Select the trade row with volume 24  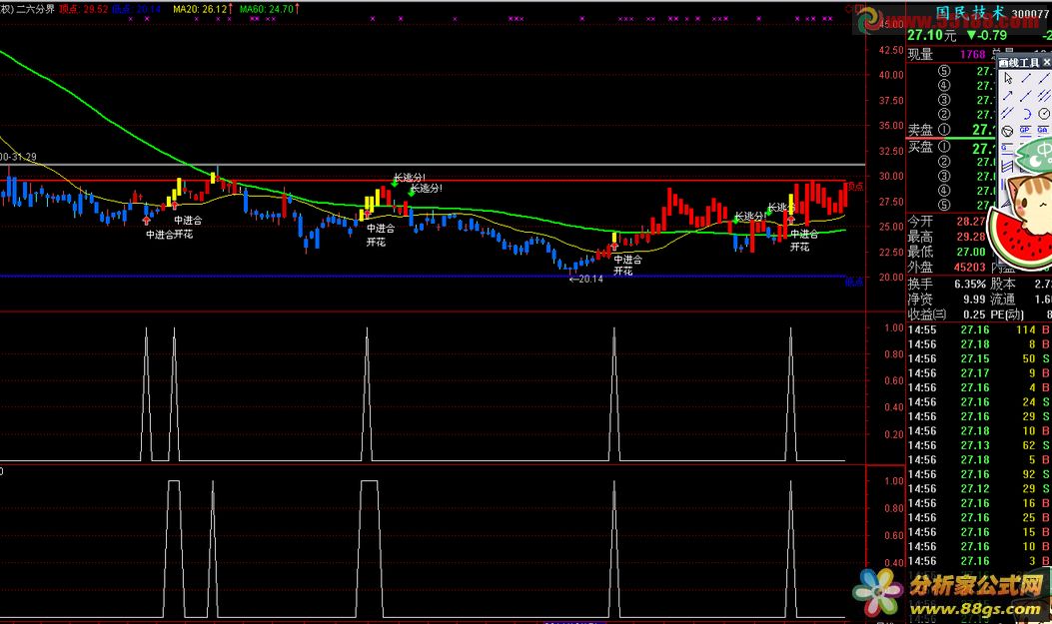click(x=979, y=402)
